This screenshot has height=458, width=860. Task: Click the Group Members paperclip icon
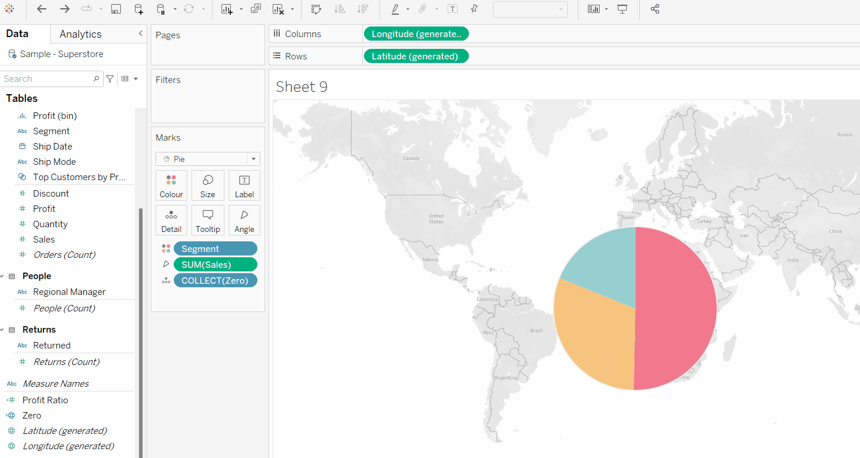(422, 9)
